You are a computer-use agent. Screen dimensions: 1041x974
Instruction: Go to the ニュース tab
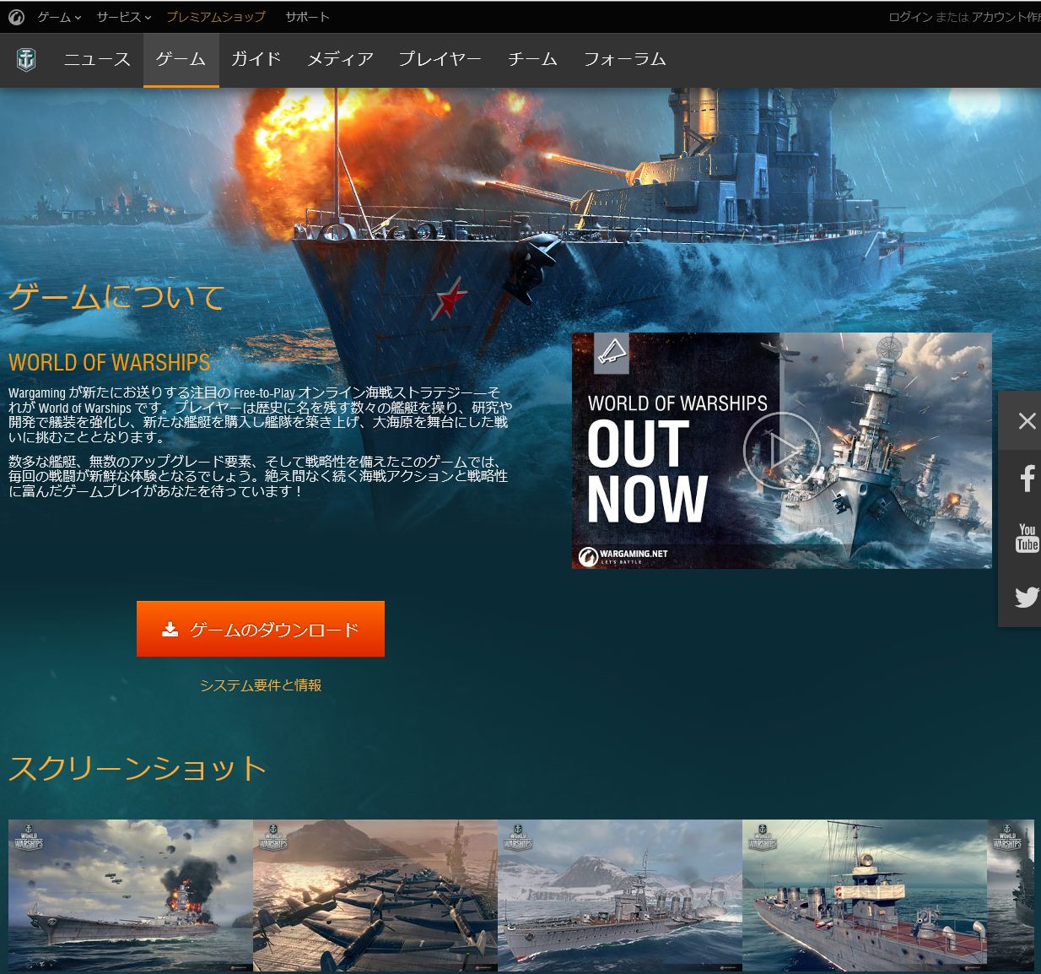(97, 59)
